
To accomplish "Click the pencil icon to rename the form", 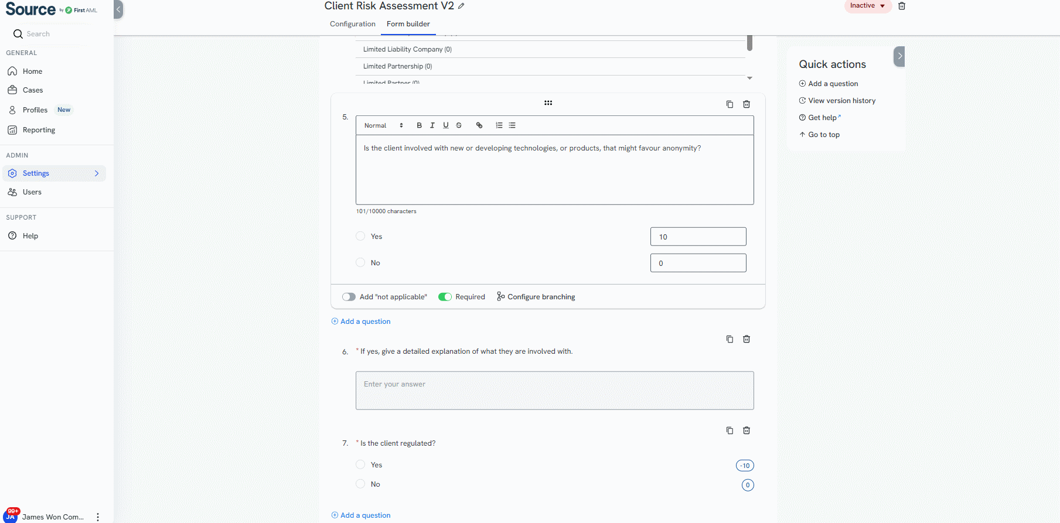I will (x=461, y=6).
